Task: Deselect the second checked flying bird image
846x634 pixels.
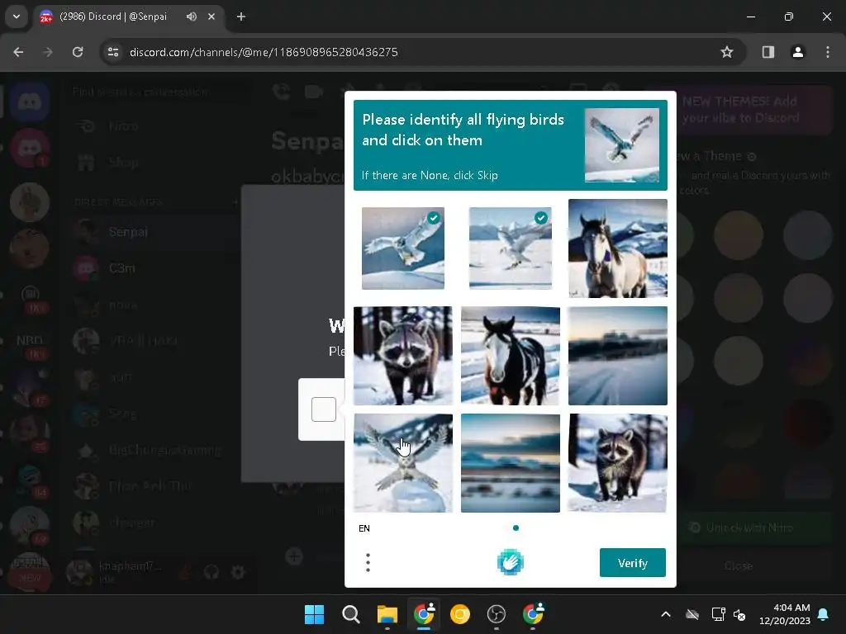Action: coord(511,248)
